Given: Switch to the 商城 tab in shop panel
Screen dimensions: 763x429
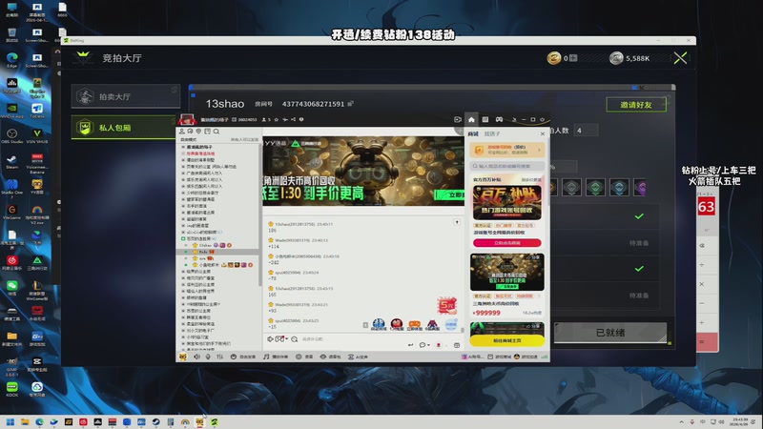Looking at the screenshot, I should pyautogui.click(x=473, y=133).
